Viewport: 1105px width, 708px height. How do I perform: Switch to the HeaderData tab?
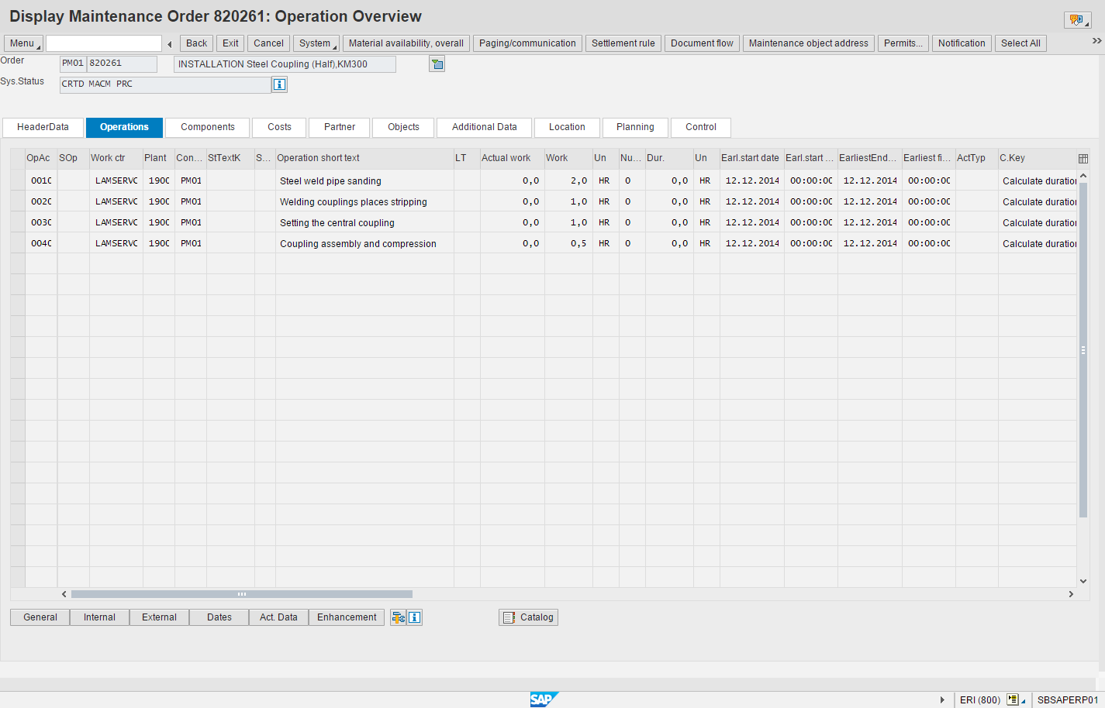coord(43,127)
